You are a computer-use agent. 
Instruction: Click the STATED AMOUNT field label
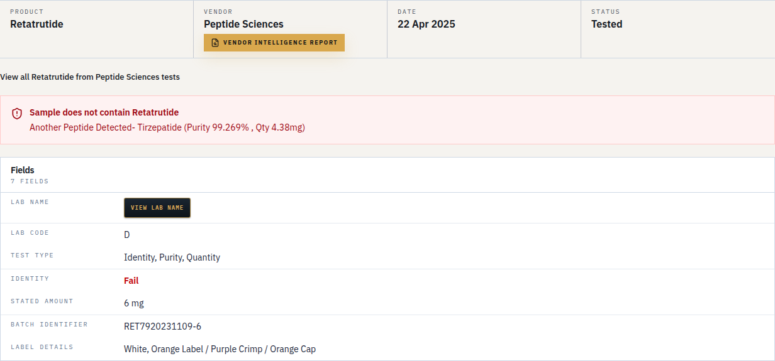[42, 301]
